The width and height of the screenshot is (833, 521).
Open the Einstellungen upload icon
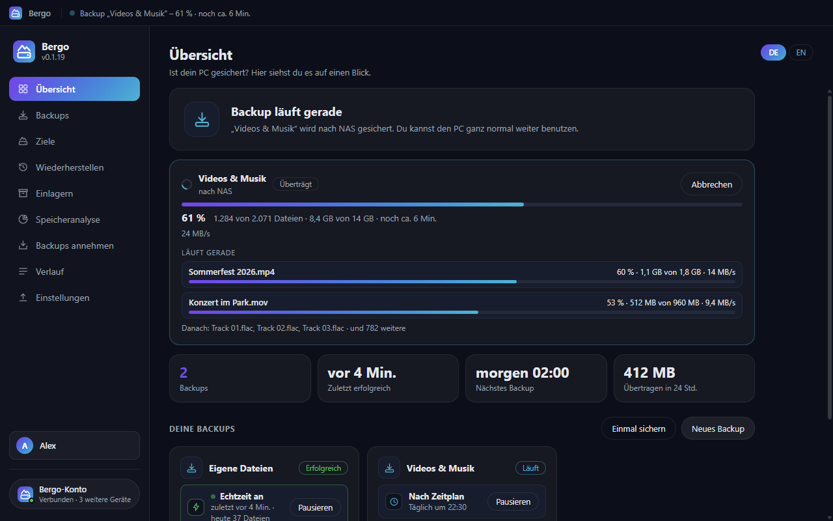(23, 298)
